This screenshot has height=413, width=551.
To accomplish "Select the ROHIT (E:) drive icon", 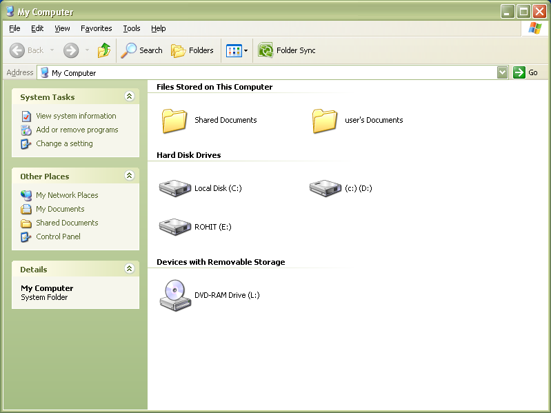I will tap(175, 227).
